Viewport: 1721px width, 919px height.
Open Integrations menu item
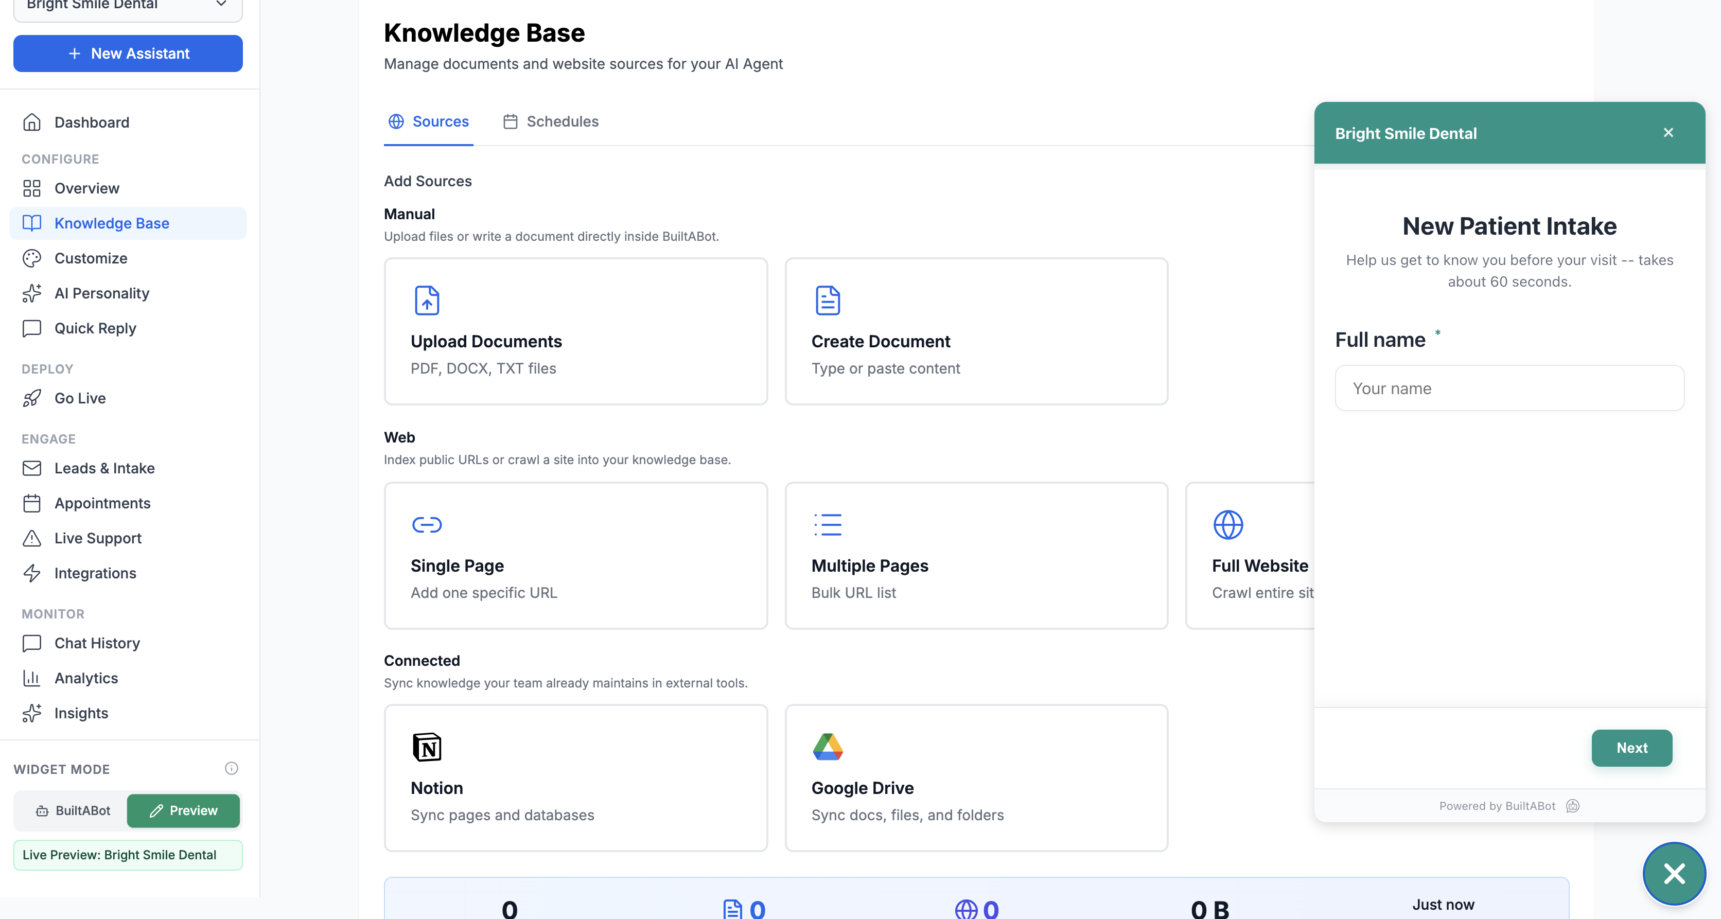128,573
